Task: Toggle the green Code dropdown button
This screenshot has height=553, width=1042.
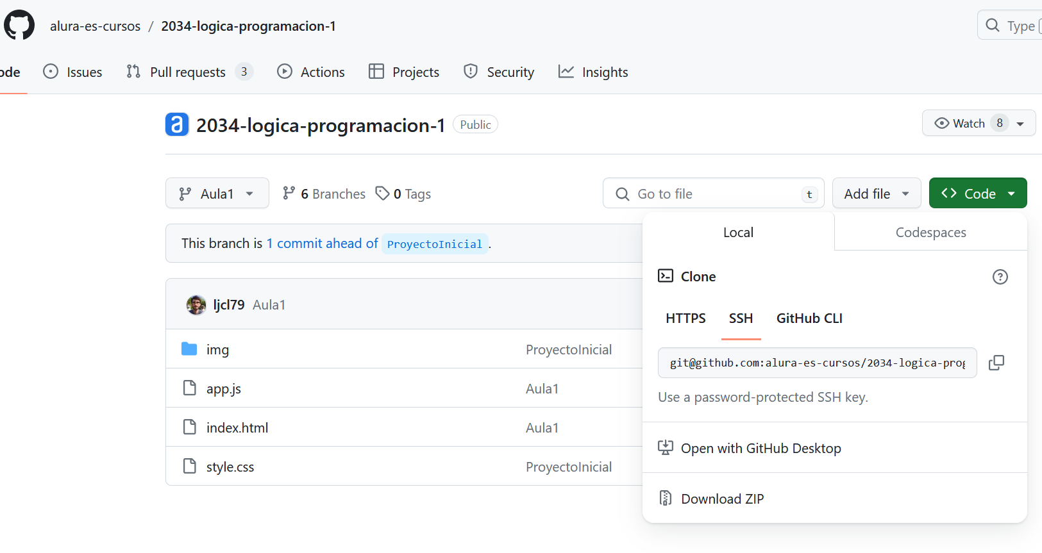Action: 978,193
